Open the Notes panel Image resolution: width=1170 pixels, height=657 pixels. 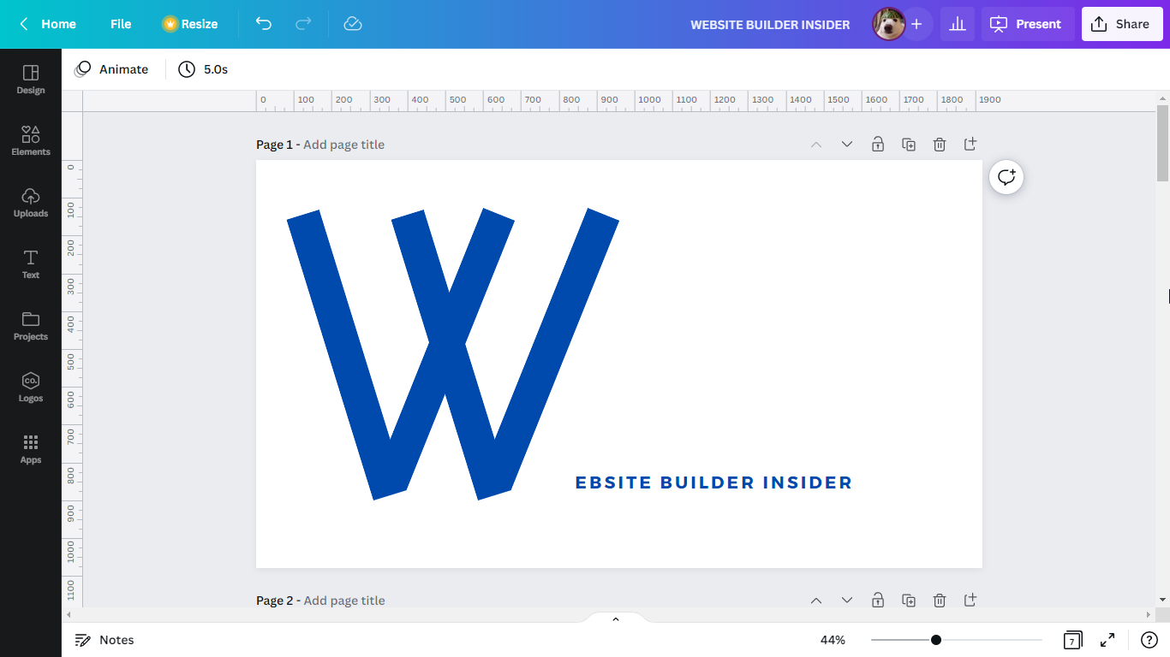[x=104, y=640]
